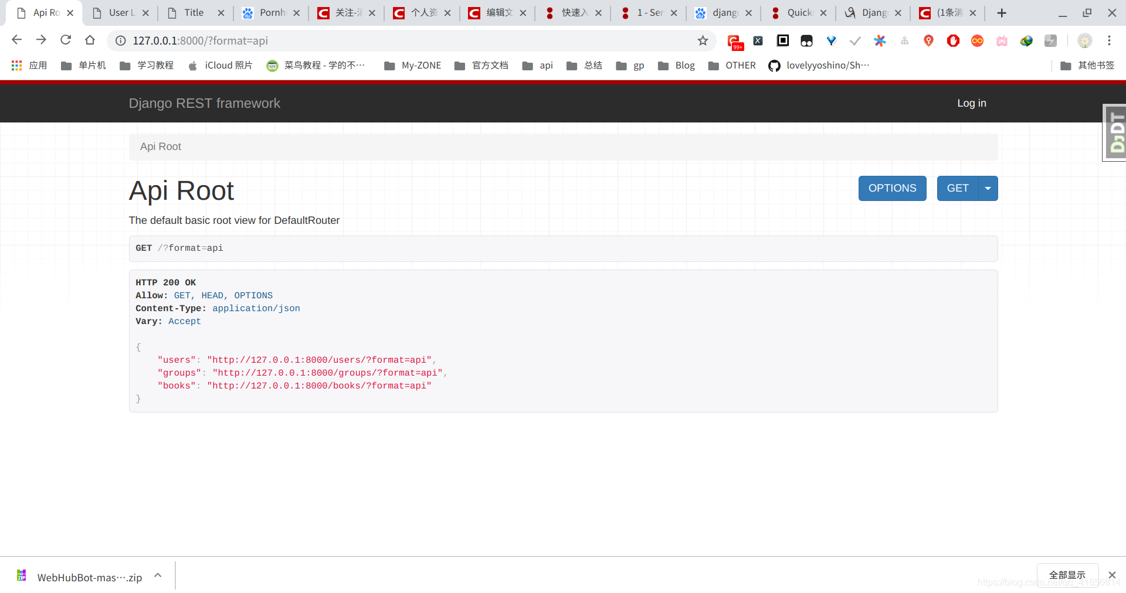Image resolution: width=1126 pixels, height=593 pixels.
Task: Follow the users API URL link
Action: (320, 360)
